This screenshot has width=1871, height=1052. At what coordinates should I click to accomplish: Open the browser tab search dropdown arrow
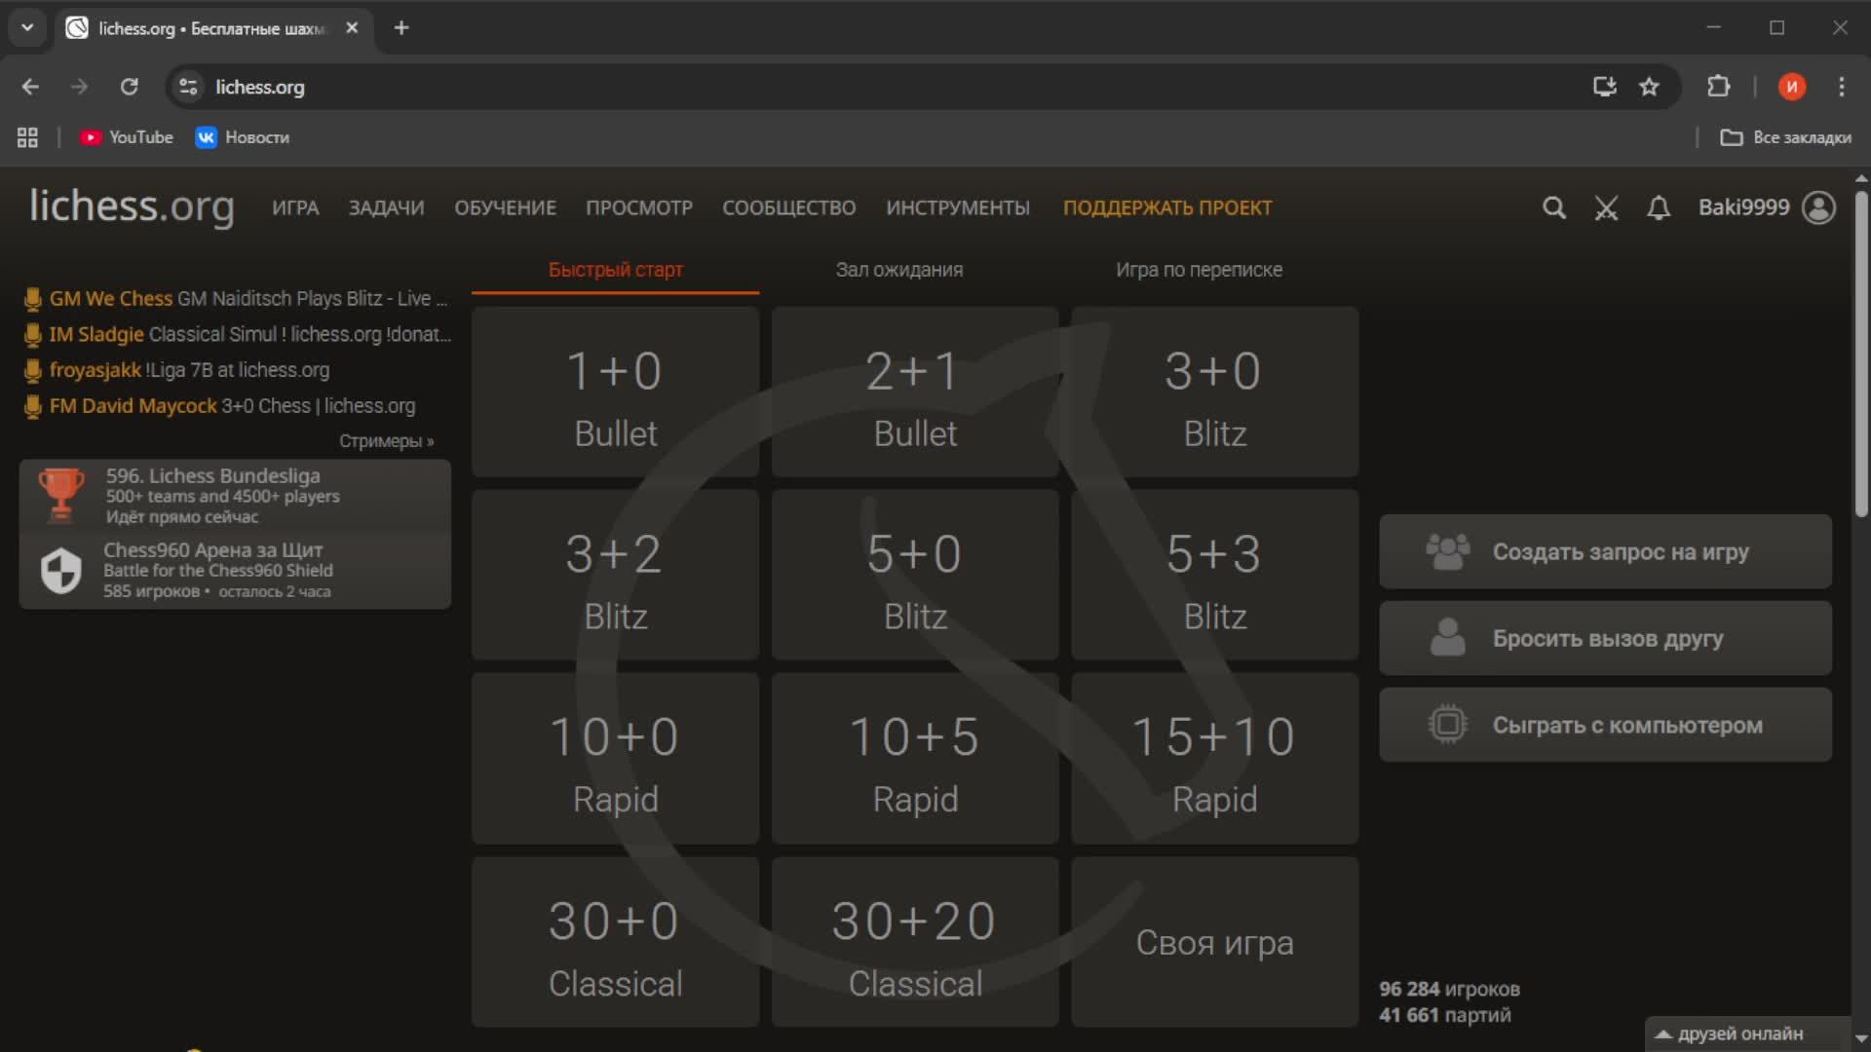click(x=27, y=27)
